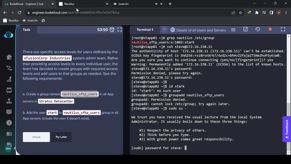
Task: Open the Extensions puzzle menu
Action: [x=256, y=13]
